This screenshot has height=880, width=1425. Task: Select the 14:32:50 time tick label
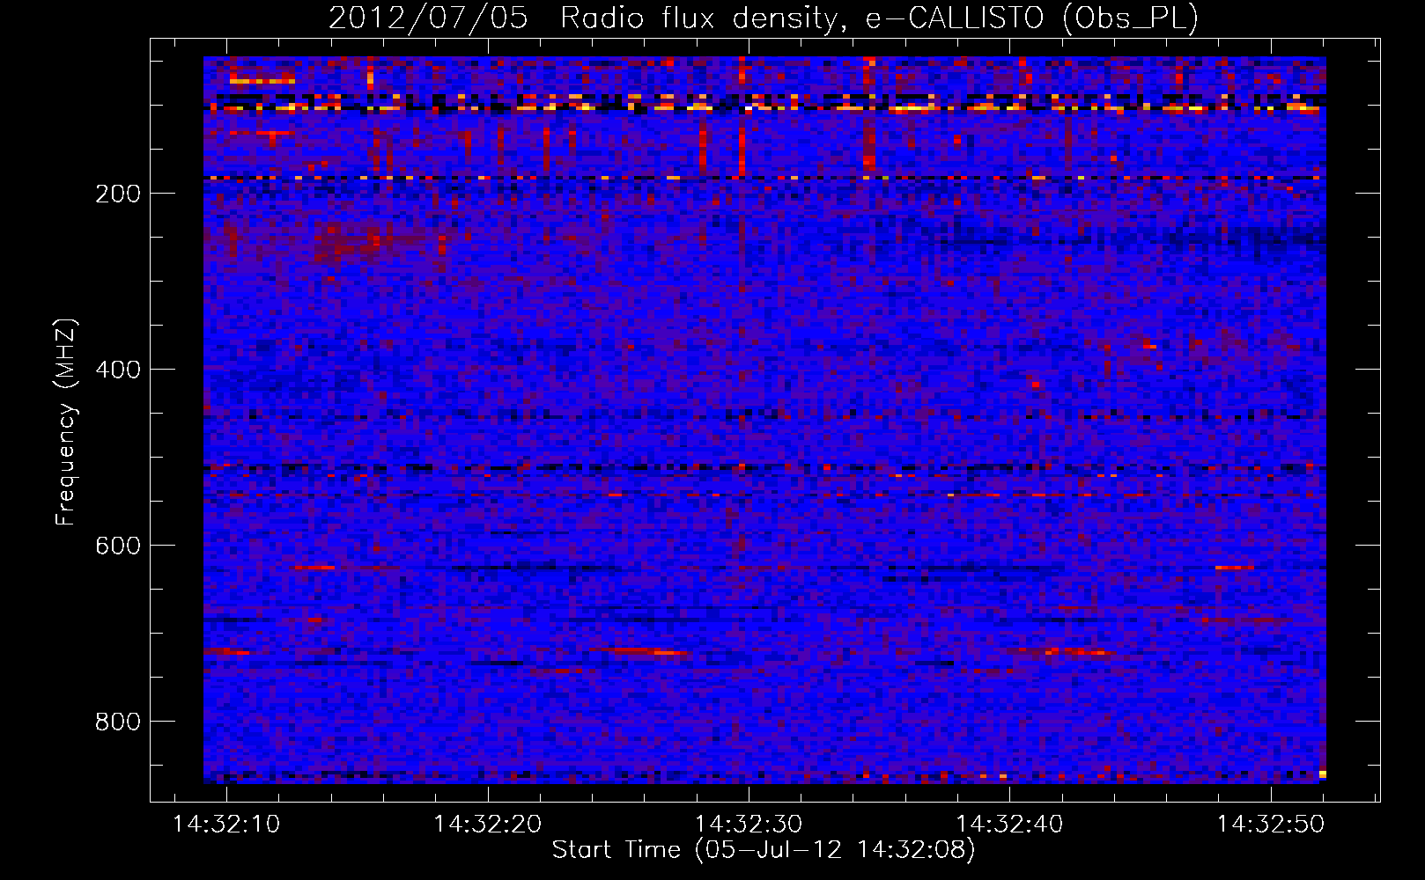pyautogui.click(x=1271, y=825)
